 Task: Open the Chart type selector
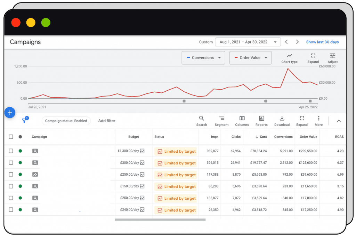click(289, 58)
